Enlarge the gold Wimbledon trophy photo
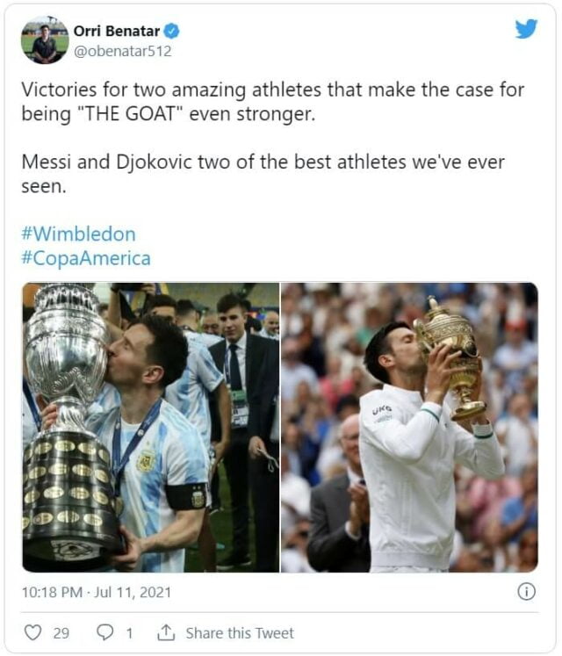This screenshot has height=656, width=562. [x=409, y=427]
